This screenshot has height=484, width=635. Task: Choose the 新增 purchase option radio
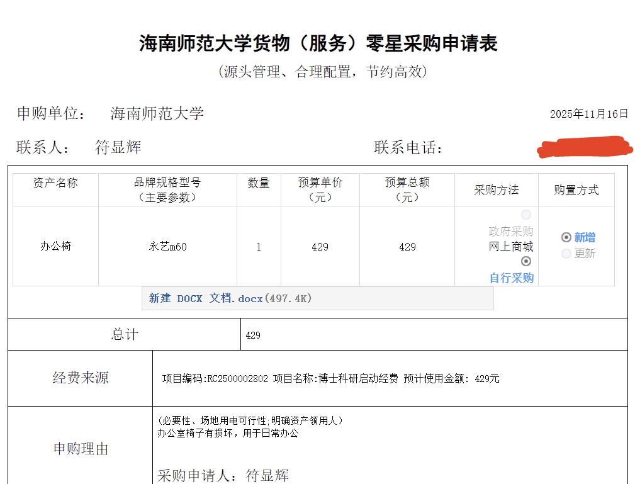click(566, 237)
